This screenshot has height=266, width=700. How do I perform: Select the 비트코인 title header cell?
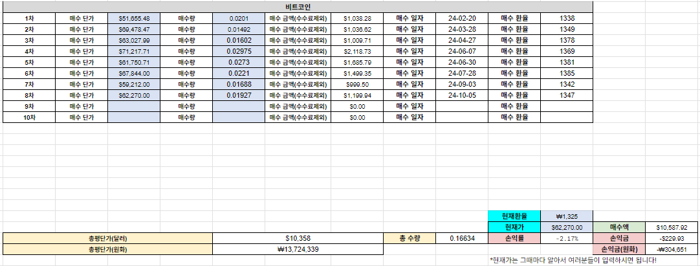[x=298, y=7]
